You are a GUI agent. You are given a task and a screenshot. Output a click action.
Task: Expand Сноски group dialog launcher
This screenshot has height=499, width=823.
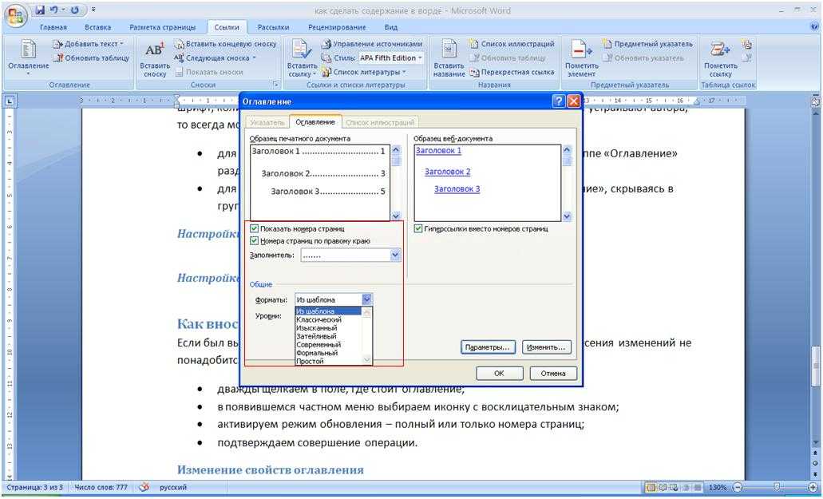pyautogui.click(x=275, y=85)
